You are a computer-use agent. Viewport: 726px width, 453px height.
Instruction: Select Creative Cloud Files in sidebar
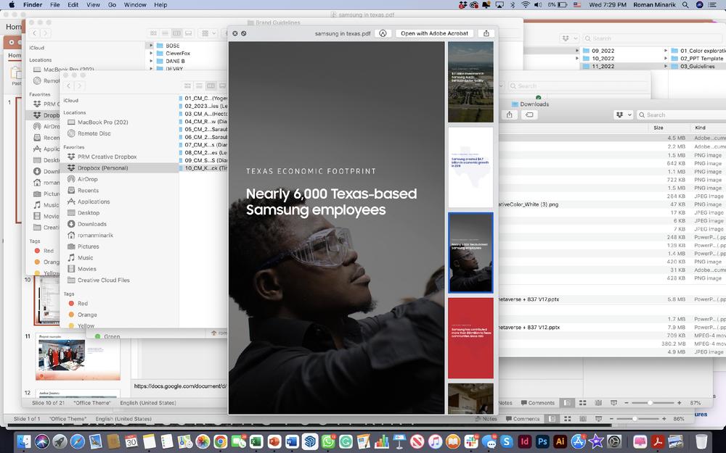(103, 280)
